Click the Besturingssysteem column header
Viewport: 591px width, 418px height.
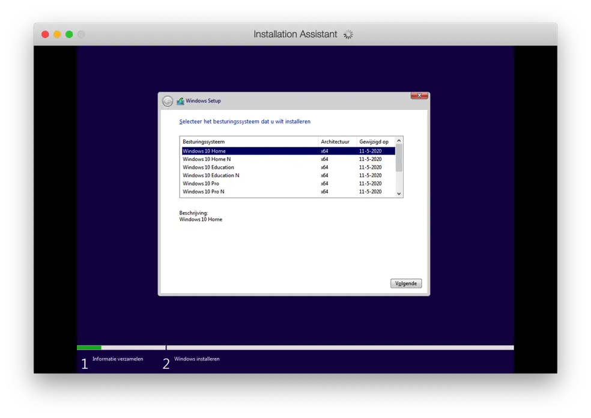coord(249,142)
